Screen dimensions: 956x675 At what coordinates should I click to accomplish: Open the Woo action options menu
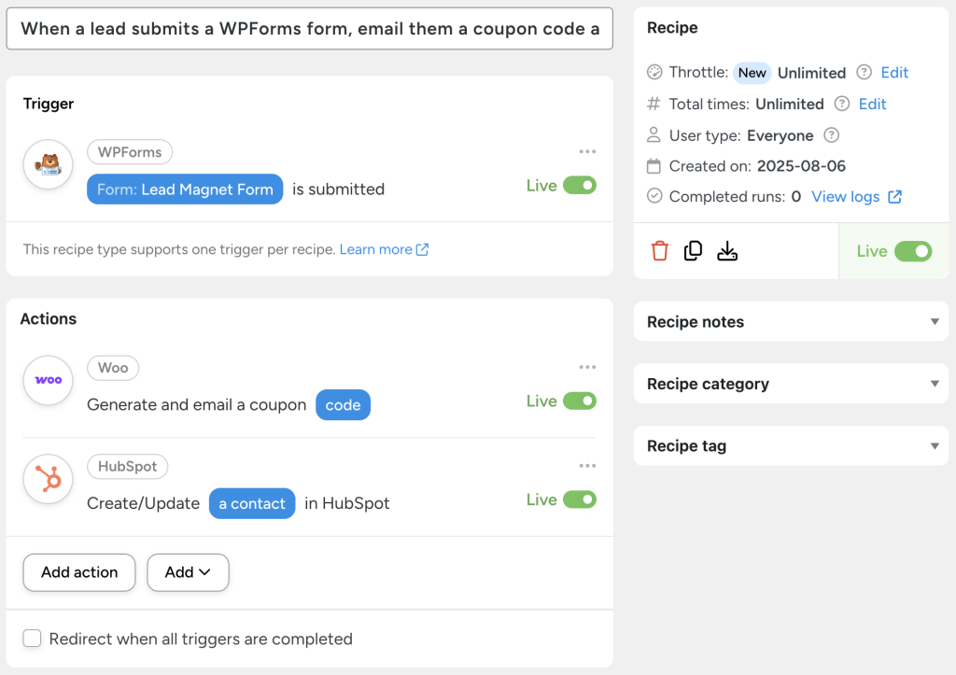587,367
